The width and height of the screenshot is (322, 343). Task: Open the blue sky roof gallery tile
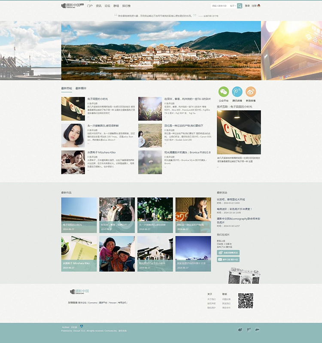(x=79, y=215)
